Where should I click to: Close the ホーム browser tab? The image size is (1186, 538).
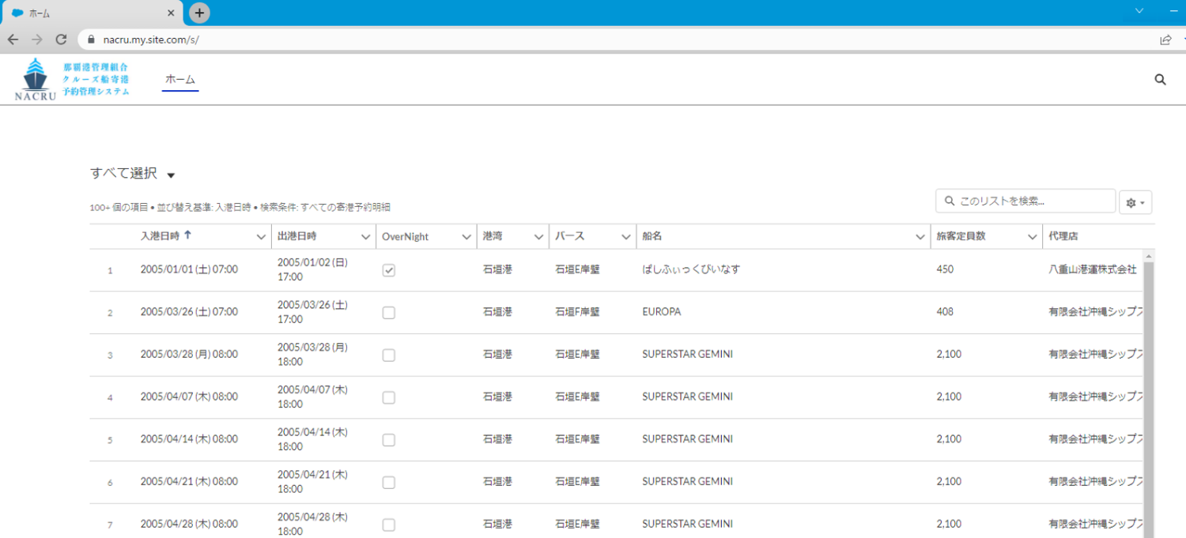point(172,13)
